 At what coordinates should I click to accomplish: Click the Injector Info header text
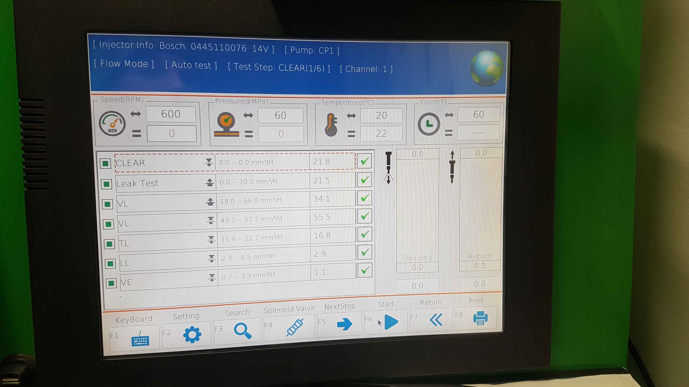(184, 47)
